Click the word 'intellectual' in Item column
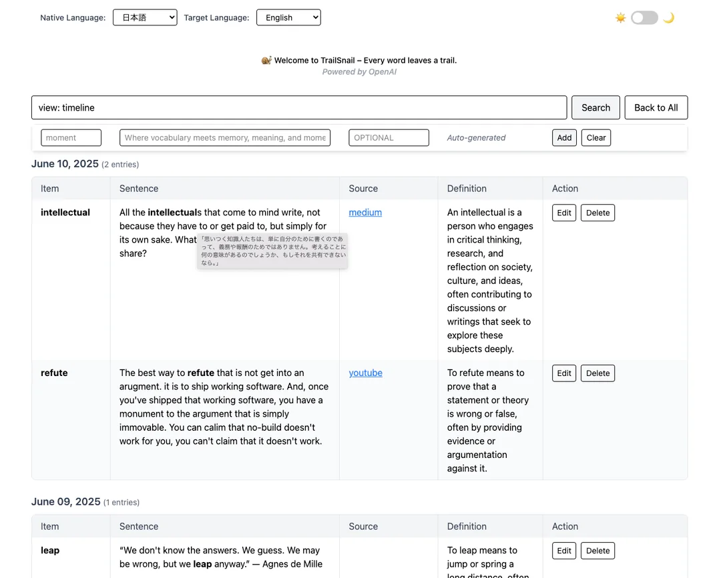This screenshot has height=578, width=721. tap(65, 213)
